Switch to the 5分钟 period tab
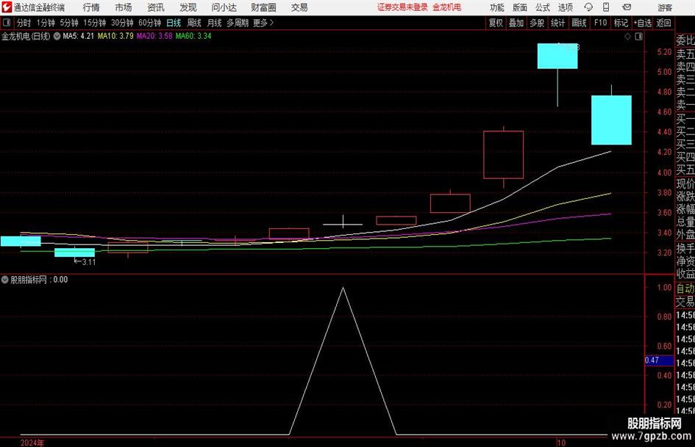Screen dimensions: 695x447 pyautogui.click(x=69, y=23)
